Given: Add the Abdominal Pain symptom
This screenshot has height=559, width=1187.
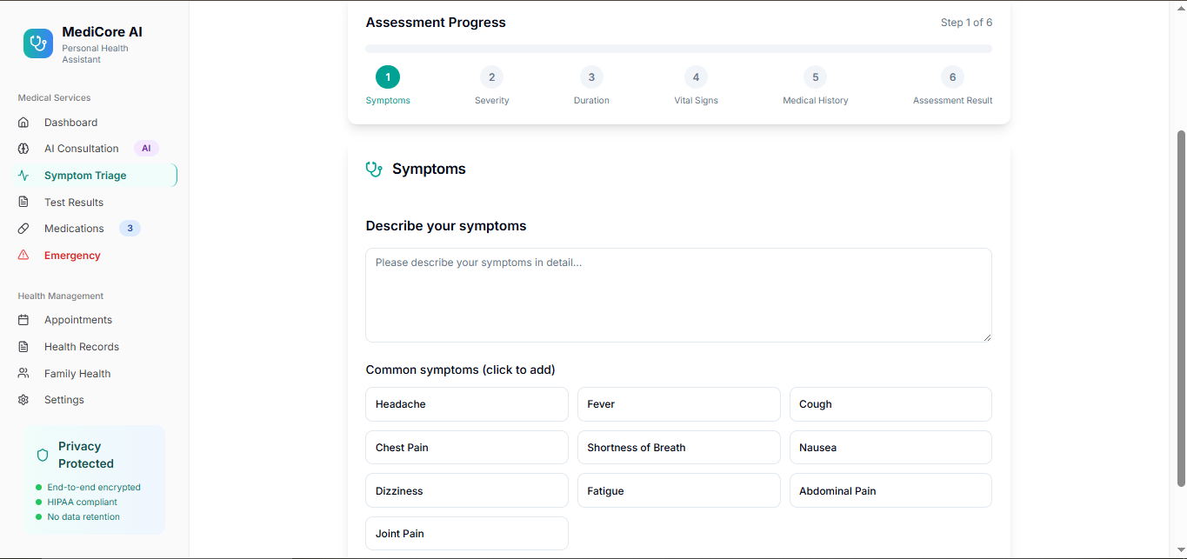Looking at the screenshot, I should tap(890, 491).
